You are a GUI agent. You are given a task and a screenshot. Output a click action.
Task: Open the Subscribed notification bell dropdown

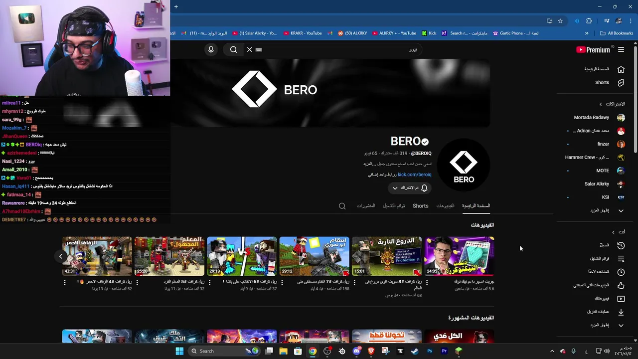point(410,188)
